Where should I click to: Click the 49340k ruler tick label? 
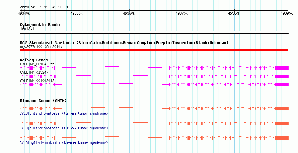point(24,13)
